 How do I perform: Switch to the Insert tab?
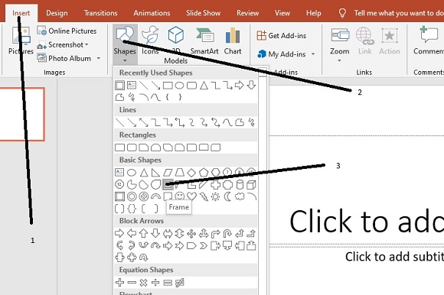click(x=21, y=13)
